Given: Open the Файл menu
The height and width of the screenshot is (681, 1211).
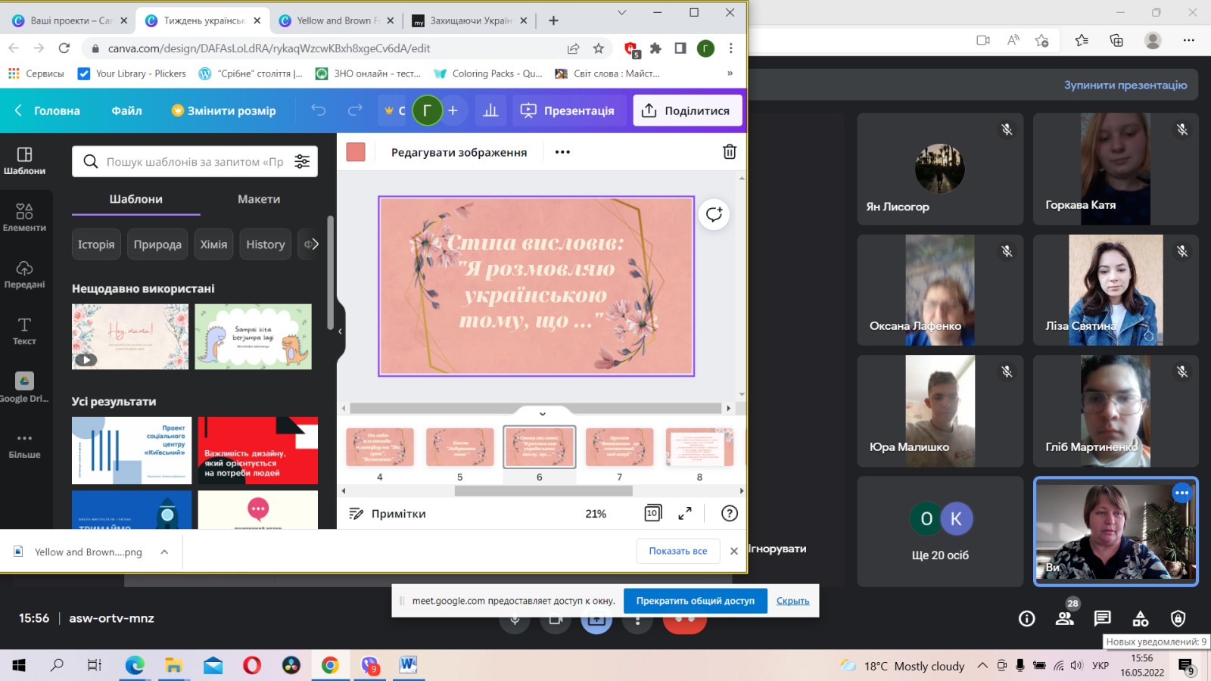Looking at the screenshot, I should 126,110.
